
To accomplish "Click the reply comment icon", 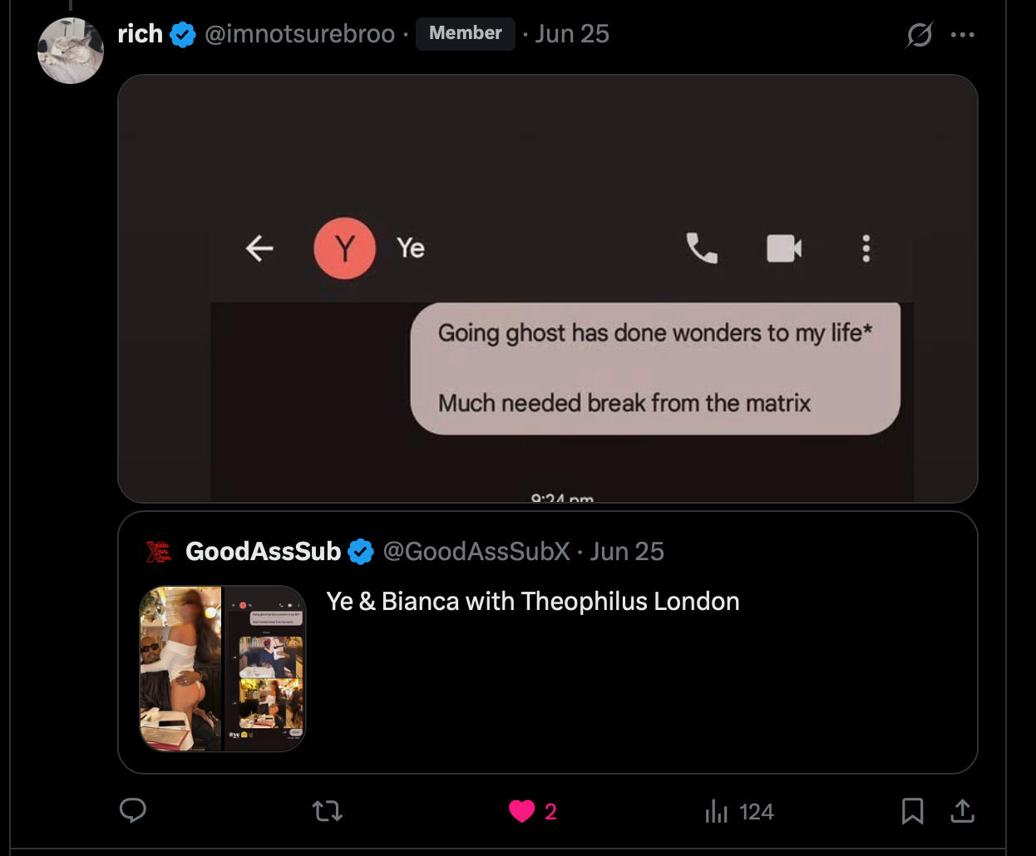I will coord(133,810).
